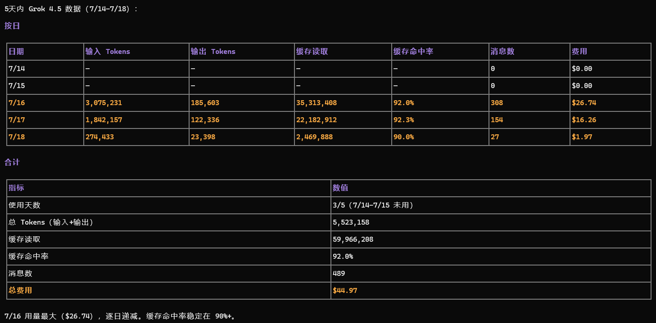
Task: Click the '总 Tokens (输入+输出)' metric label
Action: click(x=51, y=222)
